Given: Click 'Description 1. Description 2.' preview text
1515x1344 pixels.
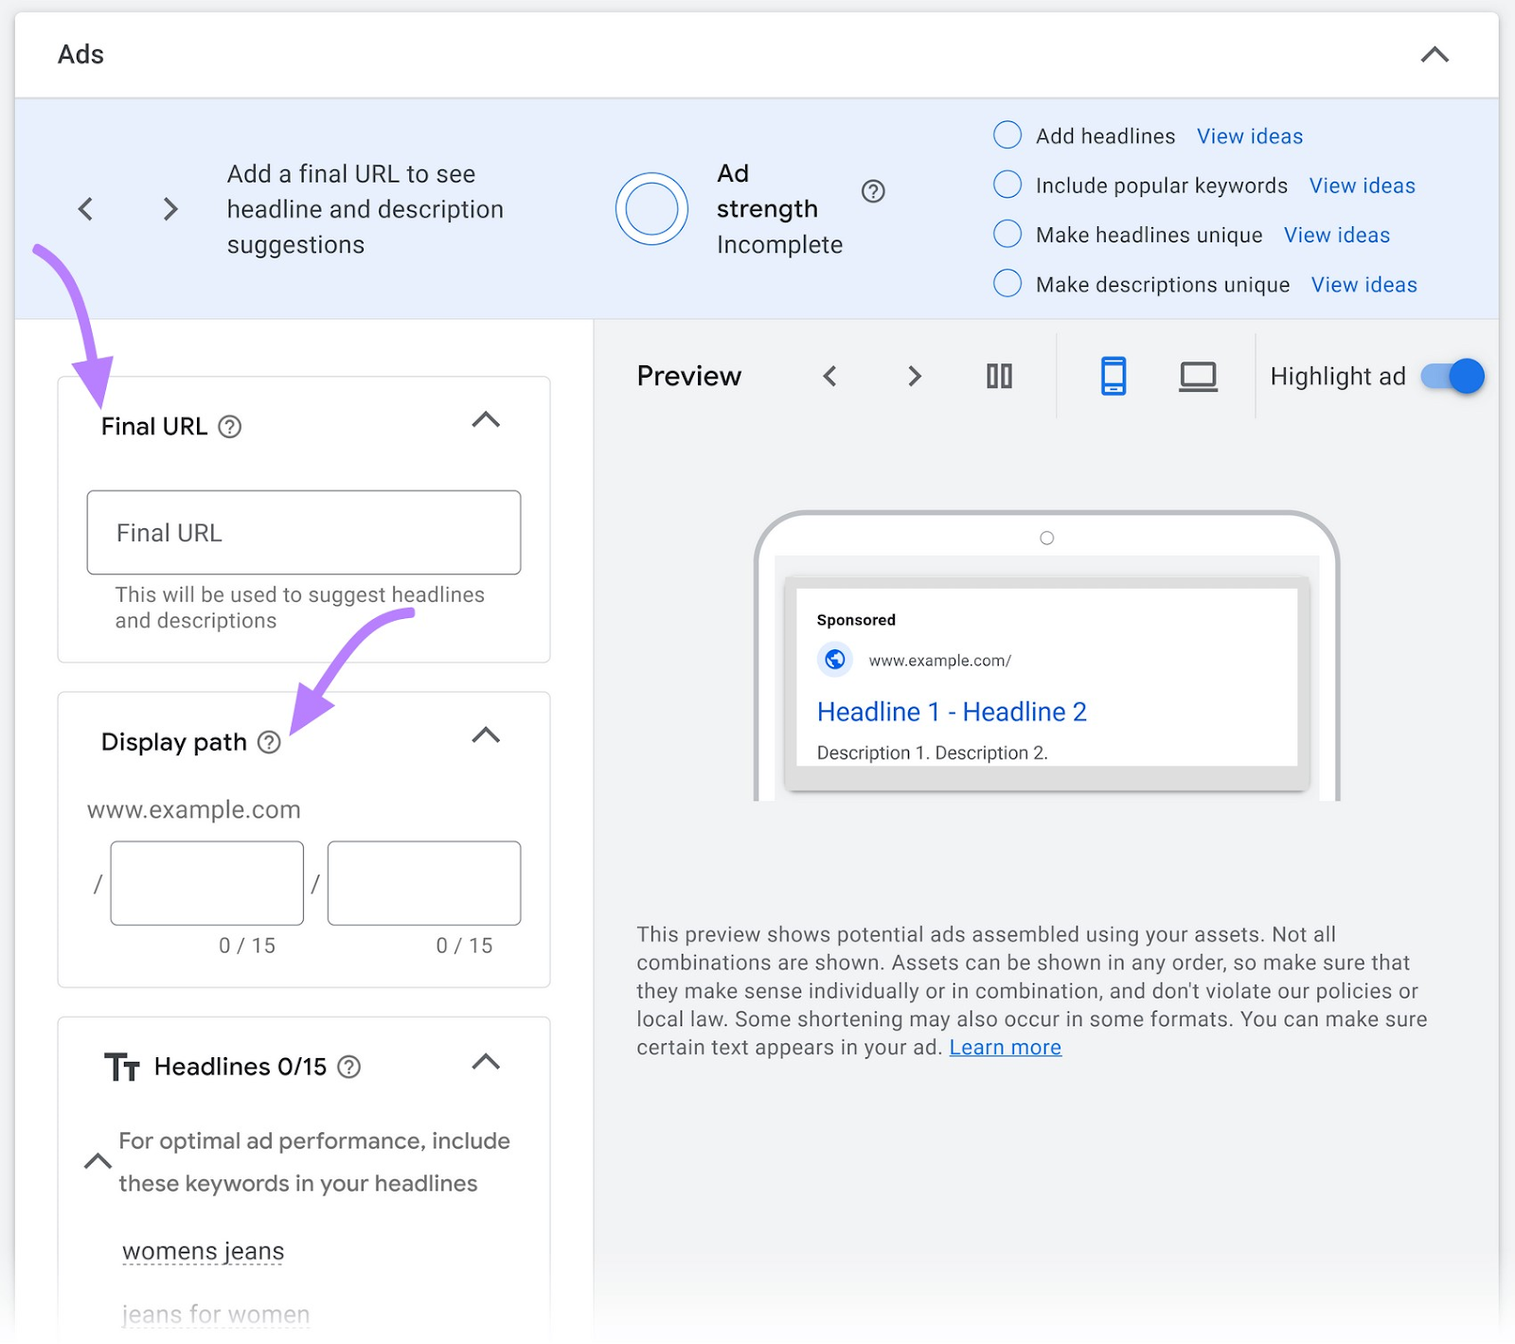Looking at the screenshot, I should [933, 752].
